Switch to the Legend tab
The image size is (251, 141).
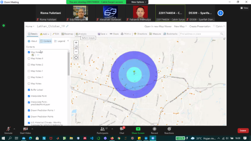click(60, 41)
